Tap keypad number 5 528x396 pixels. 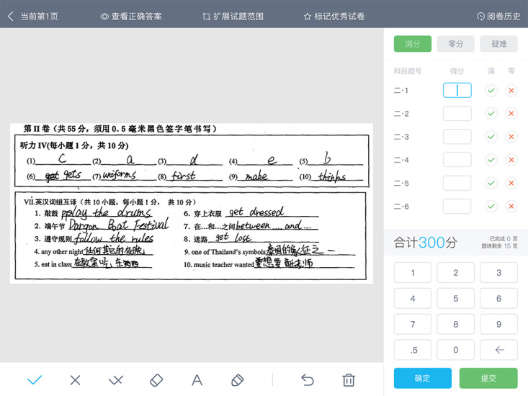coord(455,298)
